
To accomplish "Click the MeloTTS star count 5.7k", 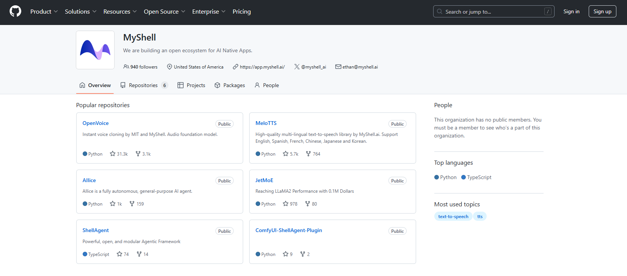I will point(291,154).
